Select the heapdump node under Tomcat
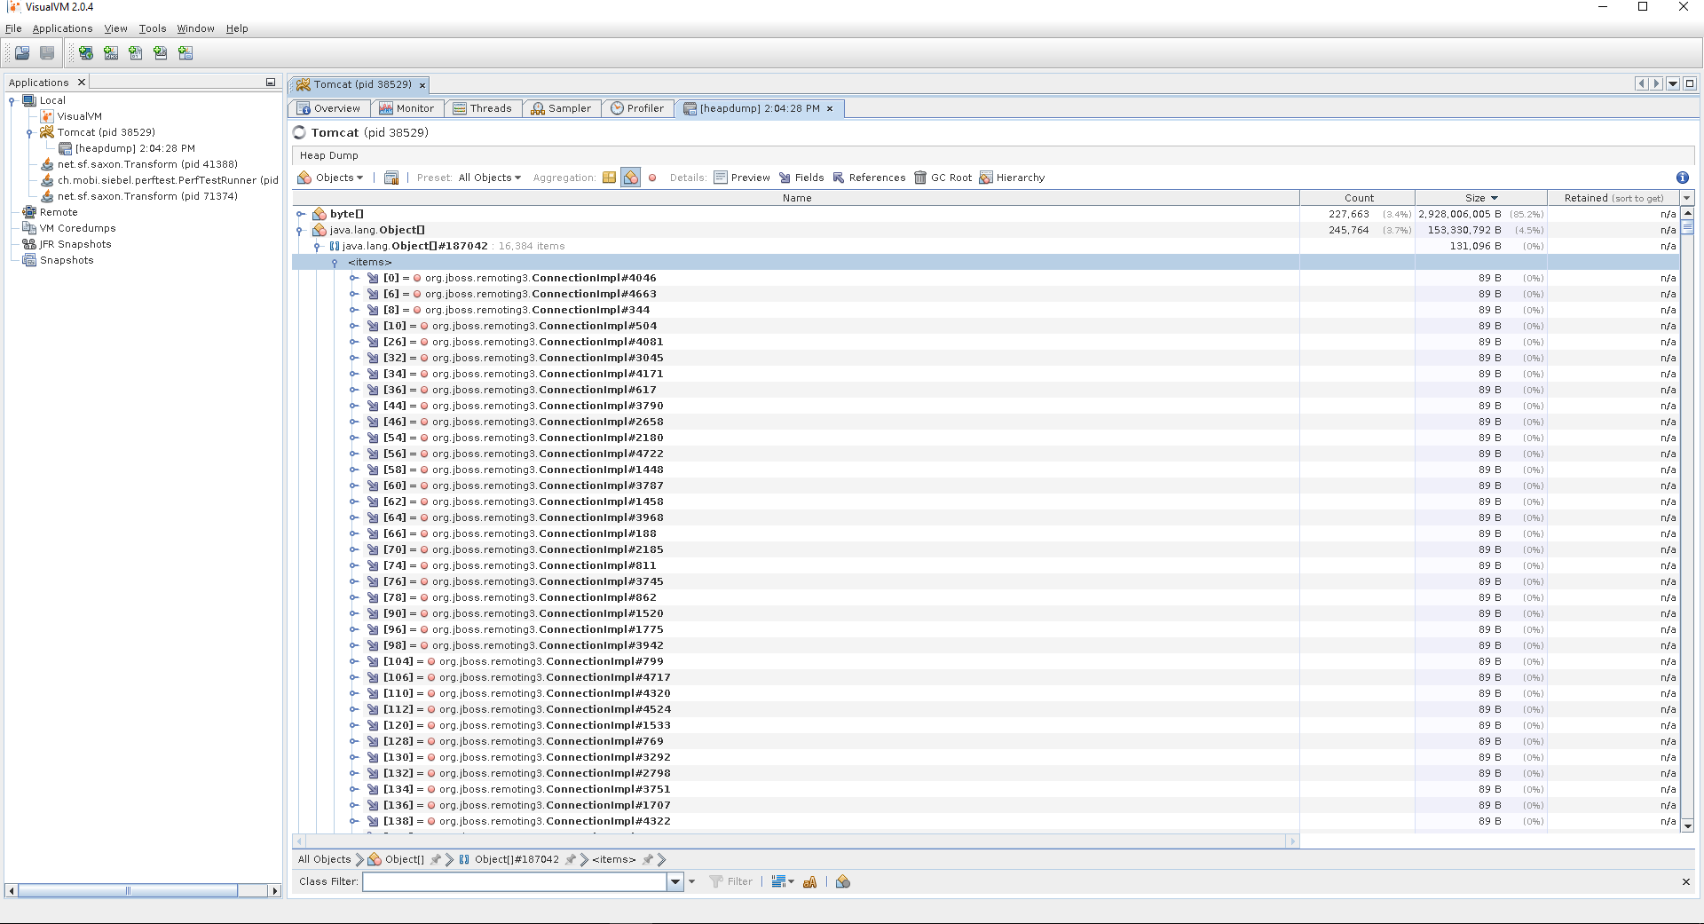The width and height of the screenshot is (1704, 924). (135, 148)
